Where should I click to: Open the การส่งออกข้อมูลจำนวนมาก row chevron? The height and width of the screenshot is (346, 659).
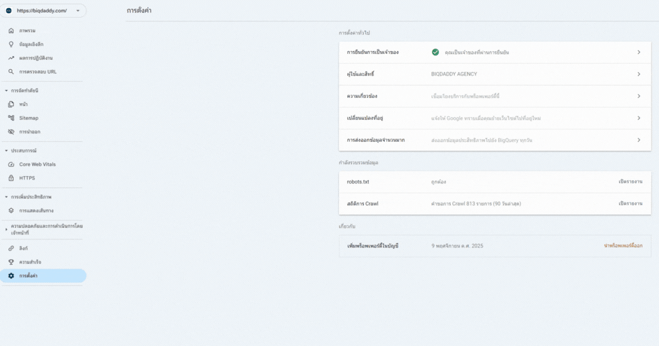(x=639, y=140)
